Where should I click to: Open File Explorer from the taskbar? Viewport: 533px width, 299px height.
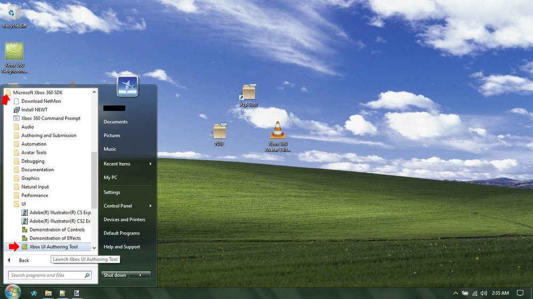pyautogui.click(x=49, y=293)
